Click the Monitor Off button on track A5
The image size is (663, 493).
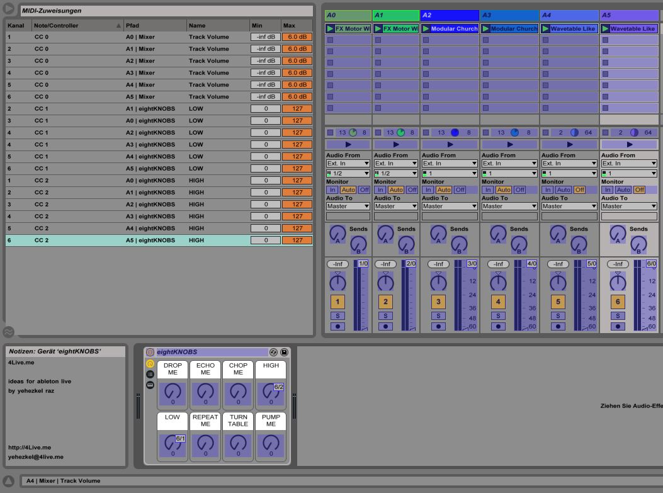tap(639, 190)
